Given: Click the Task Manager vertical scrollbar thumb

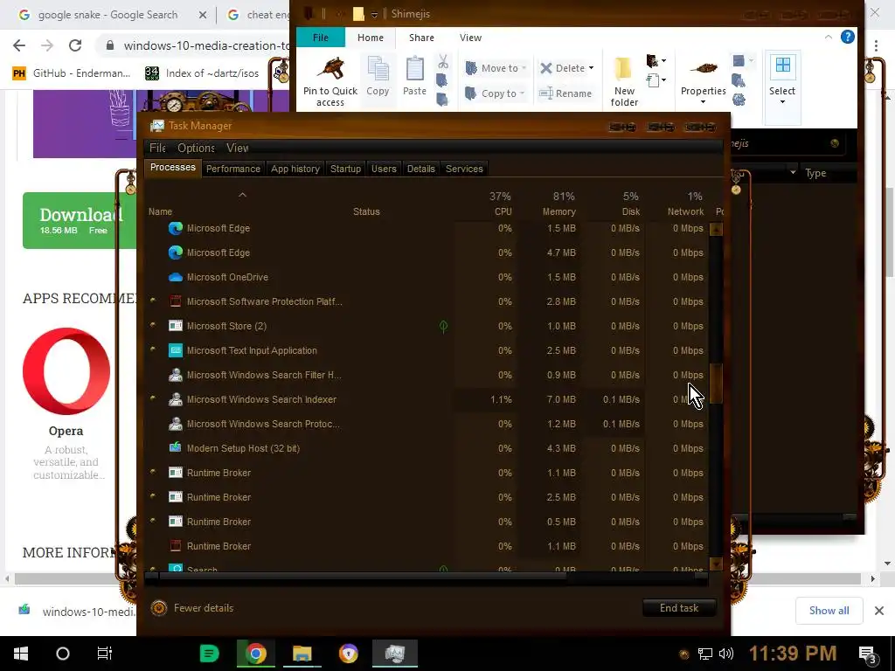Looking at the screenshot, I should point(715,384).
